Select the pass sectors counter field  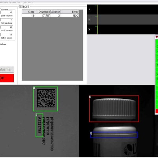coord(7,12)
